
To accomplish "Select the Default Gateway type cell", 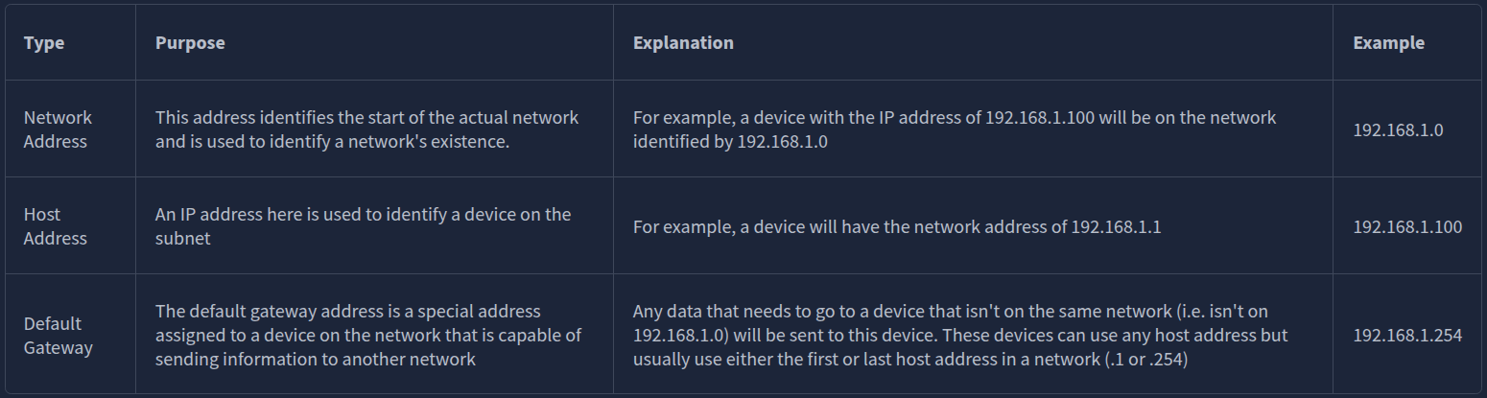I will [58, 336].
